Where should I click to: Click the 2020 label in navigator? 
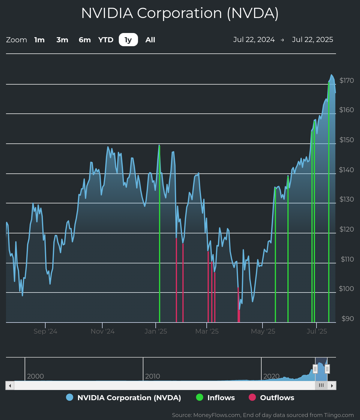point(271,376)
